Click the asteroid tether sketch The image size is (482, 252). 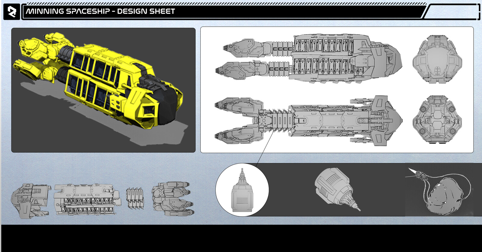click(439, 192)
